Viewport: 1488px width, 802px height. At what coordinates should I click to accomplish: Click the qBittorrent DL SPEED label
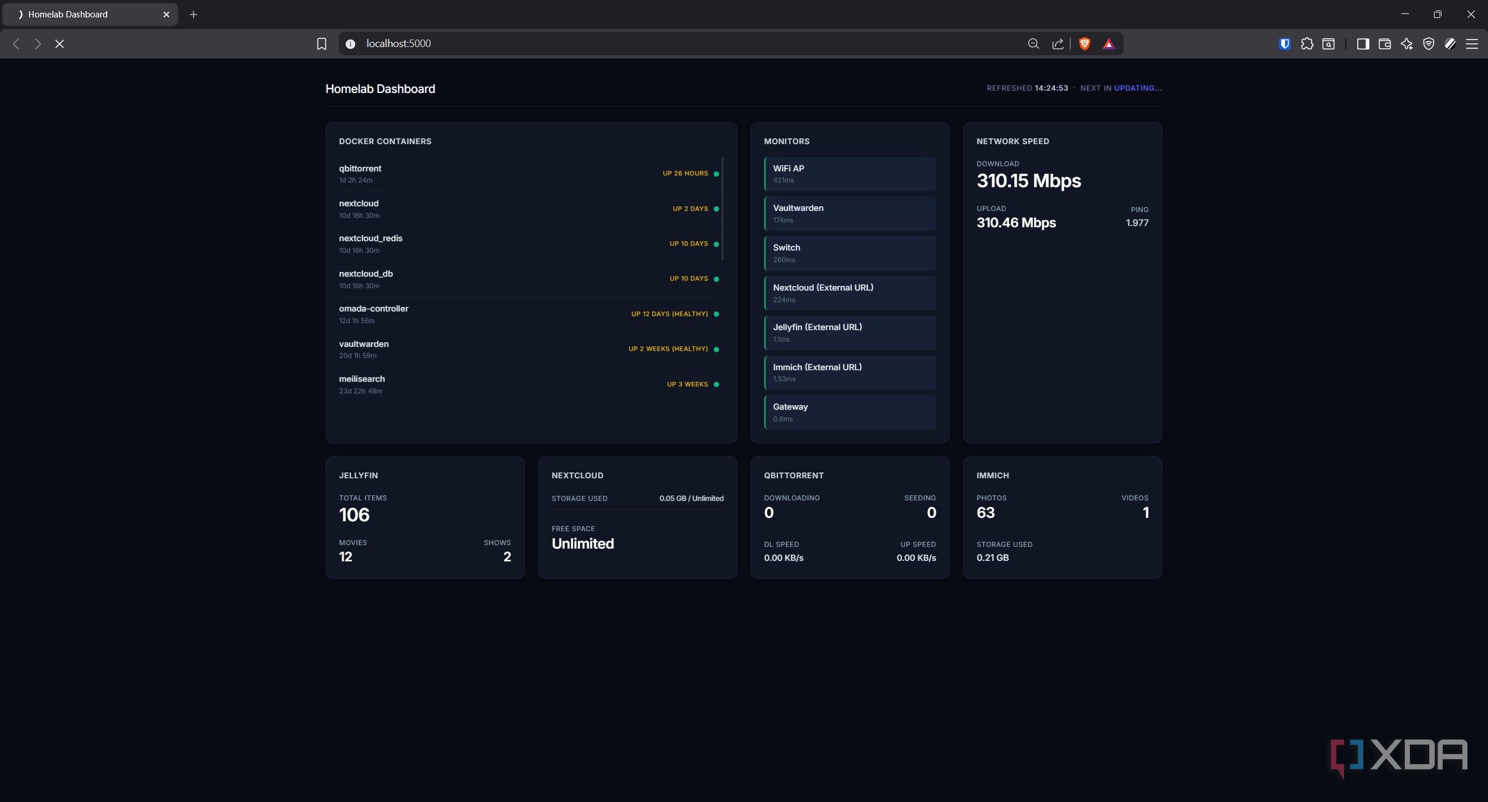[x=781, y=545]
